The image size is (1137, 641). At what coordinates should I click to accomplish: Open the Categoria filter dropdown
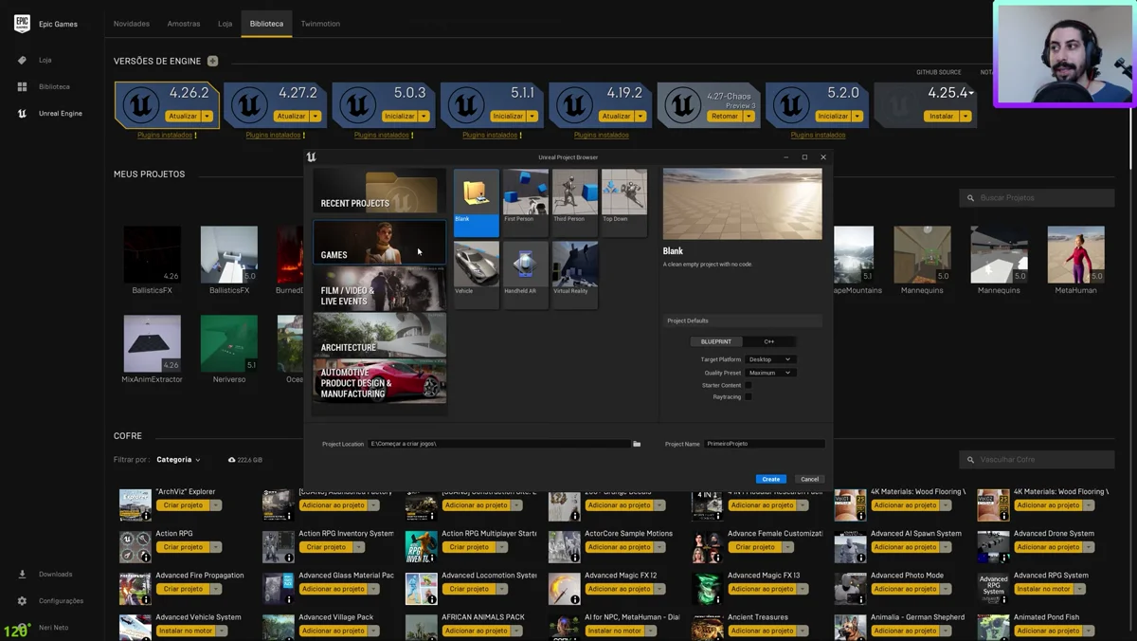point(178,460)
